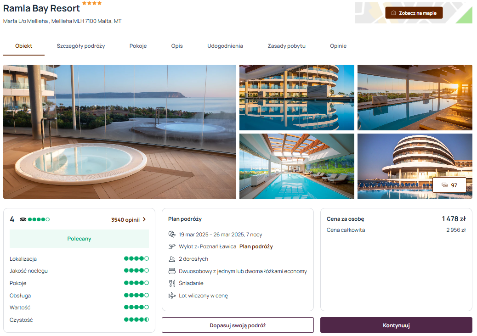Open the photo gallery count icon
Image resolution: width=477 pixels, height=336 pixels.
tap(445, 185)
